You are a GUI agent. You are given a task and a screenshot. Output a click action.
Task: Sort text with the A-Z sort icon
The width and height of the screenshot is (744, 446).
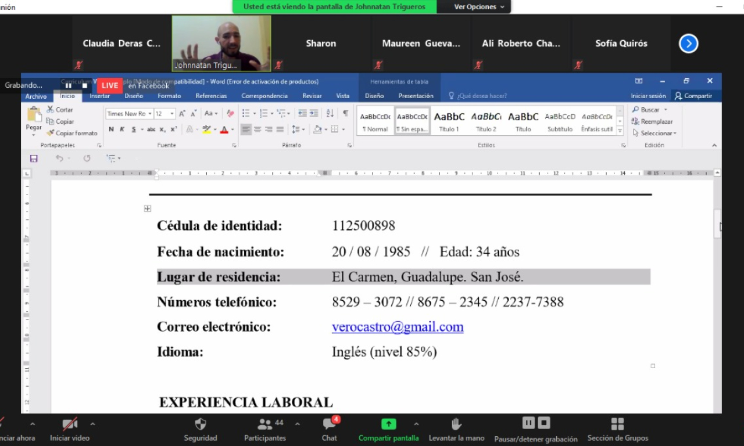330,113
